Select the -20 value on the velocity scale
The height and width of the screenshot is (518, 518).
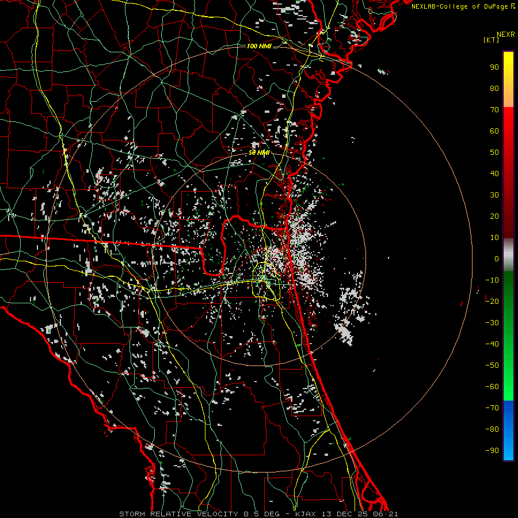(492, 302)
